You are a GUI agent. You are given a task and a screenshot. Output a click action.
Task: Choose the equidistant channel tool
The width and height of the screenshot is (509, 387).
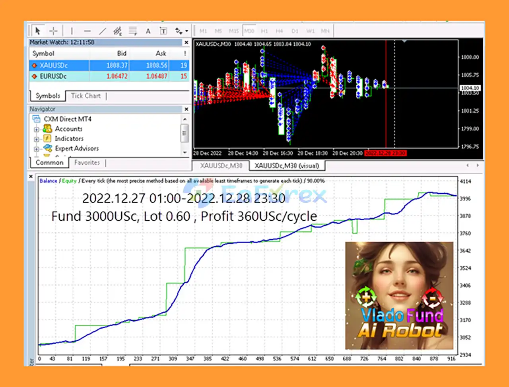(x=117, y=31)
